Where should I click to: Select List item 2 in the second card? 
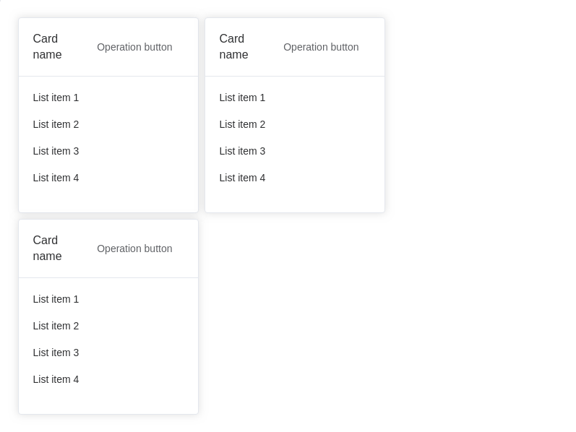[x=242, y=124]
